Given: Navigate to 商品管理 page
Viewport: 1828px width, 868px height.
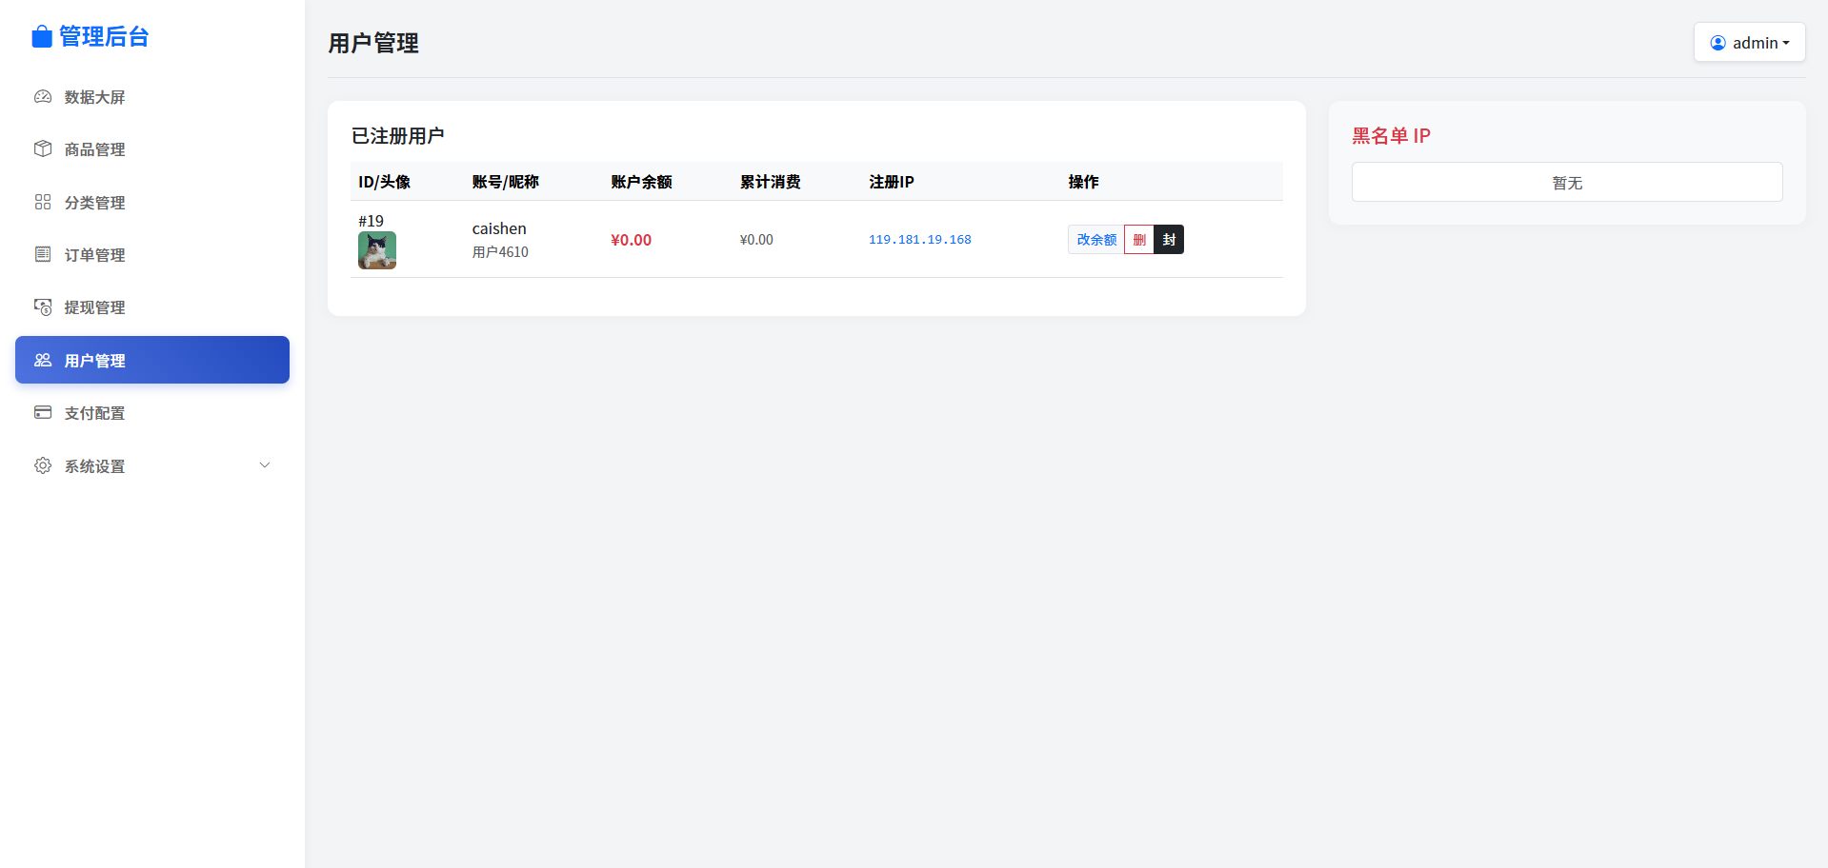Looking at the screenshot, I should tap(94, 149).
